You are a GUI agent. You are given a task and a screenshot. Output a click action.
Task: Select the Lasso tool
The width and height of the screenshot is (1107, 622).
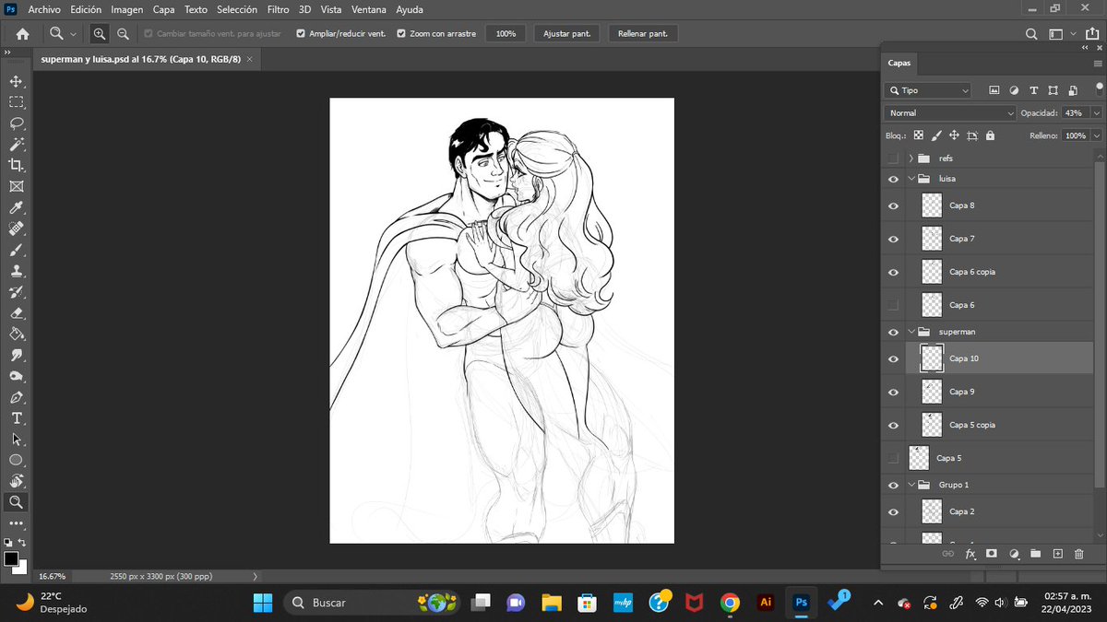[16, 123]
